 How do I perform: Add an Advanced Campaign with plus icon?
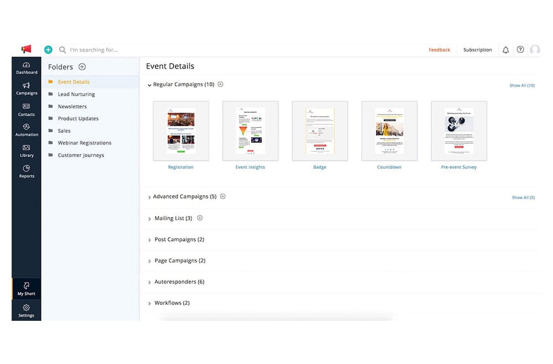click(x=223, y=196)
